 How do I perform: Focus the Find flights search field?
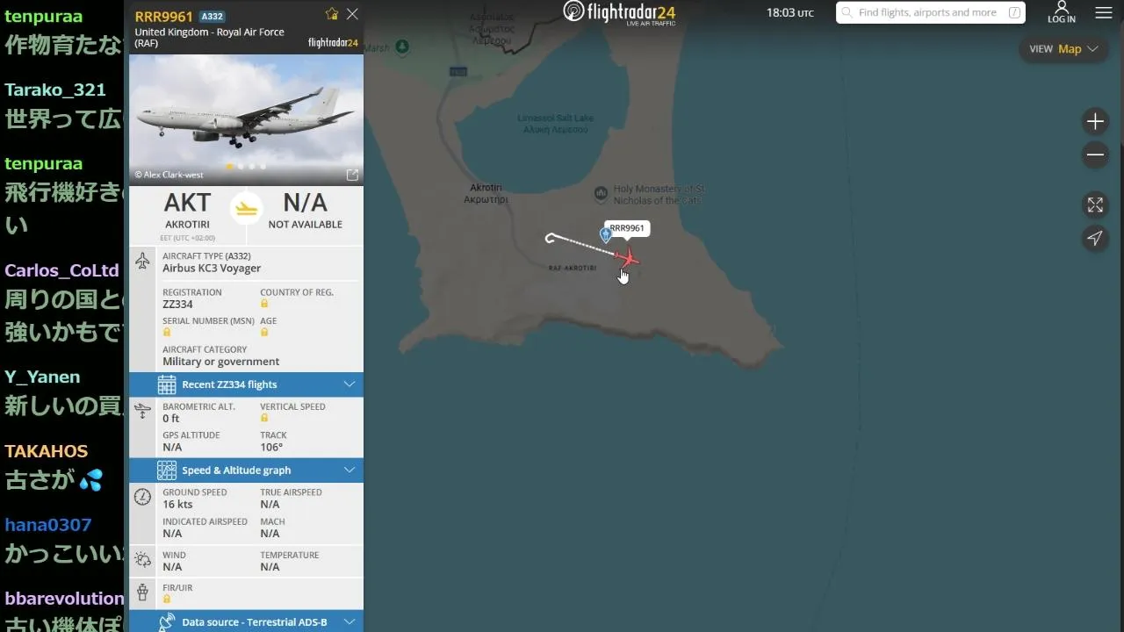tap(931, 12)
